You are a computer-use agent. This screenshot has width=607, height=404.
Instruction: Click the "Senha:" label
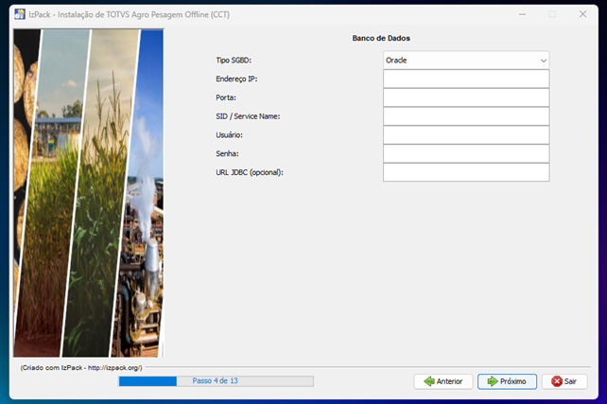227,153
